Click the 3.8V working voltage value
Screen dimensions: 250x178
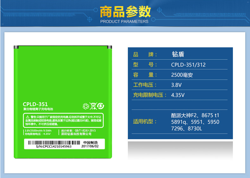tap(176, 85)
